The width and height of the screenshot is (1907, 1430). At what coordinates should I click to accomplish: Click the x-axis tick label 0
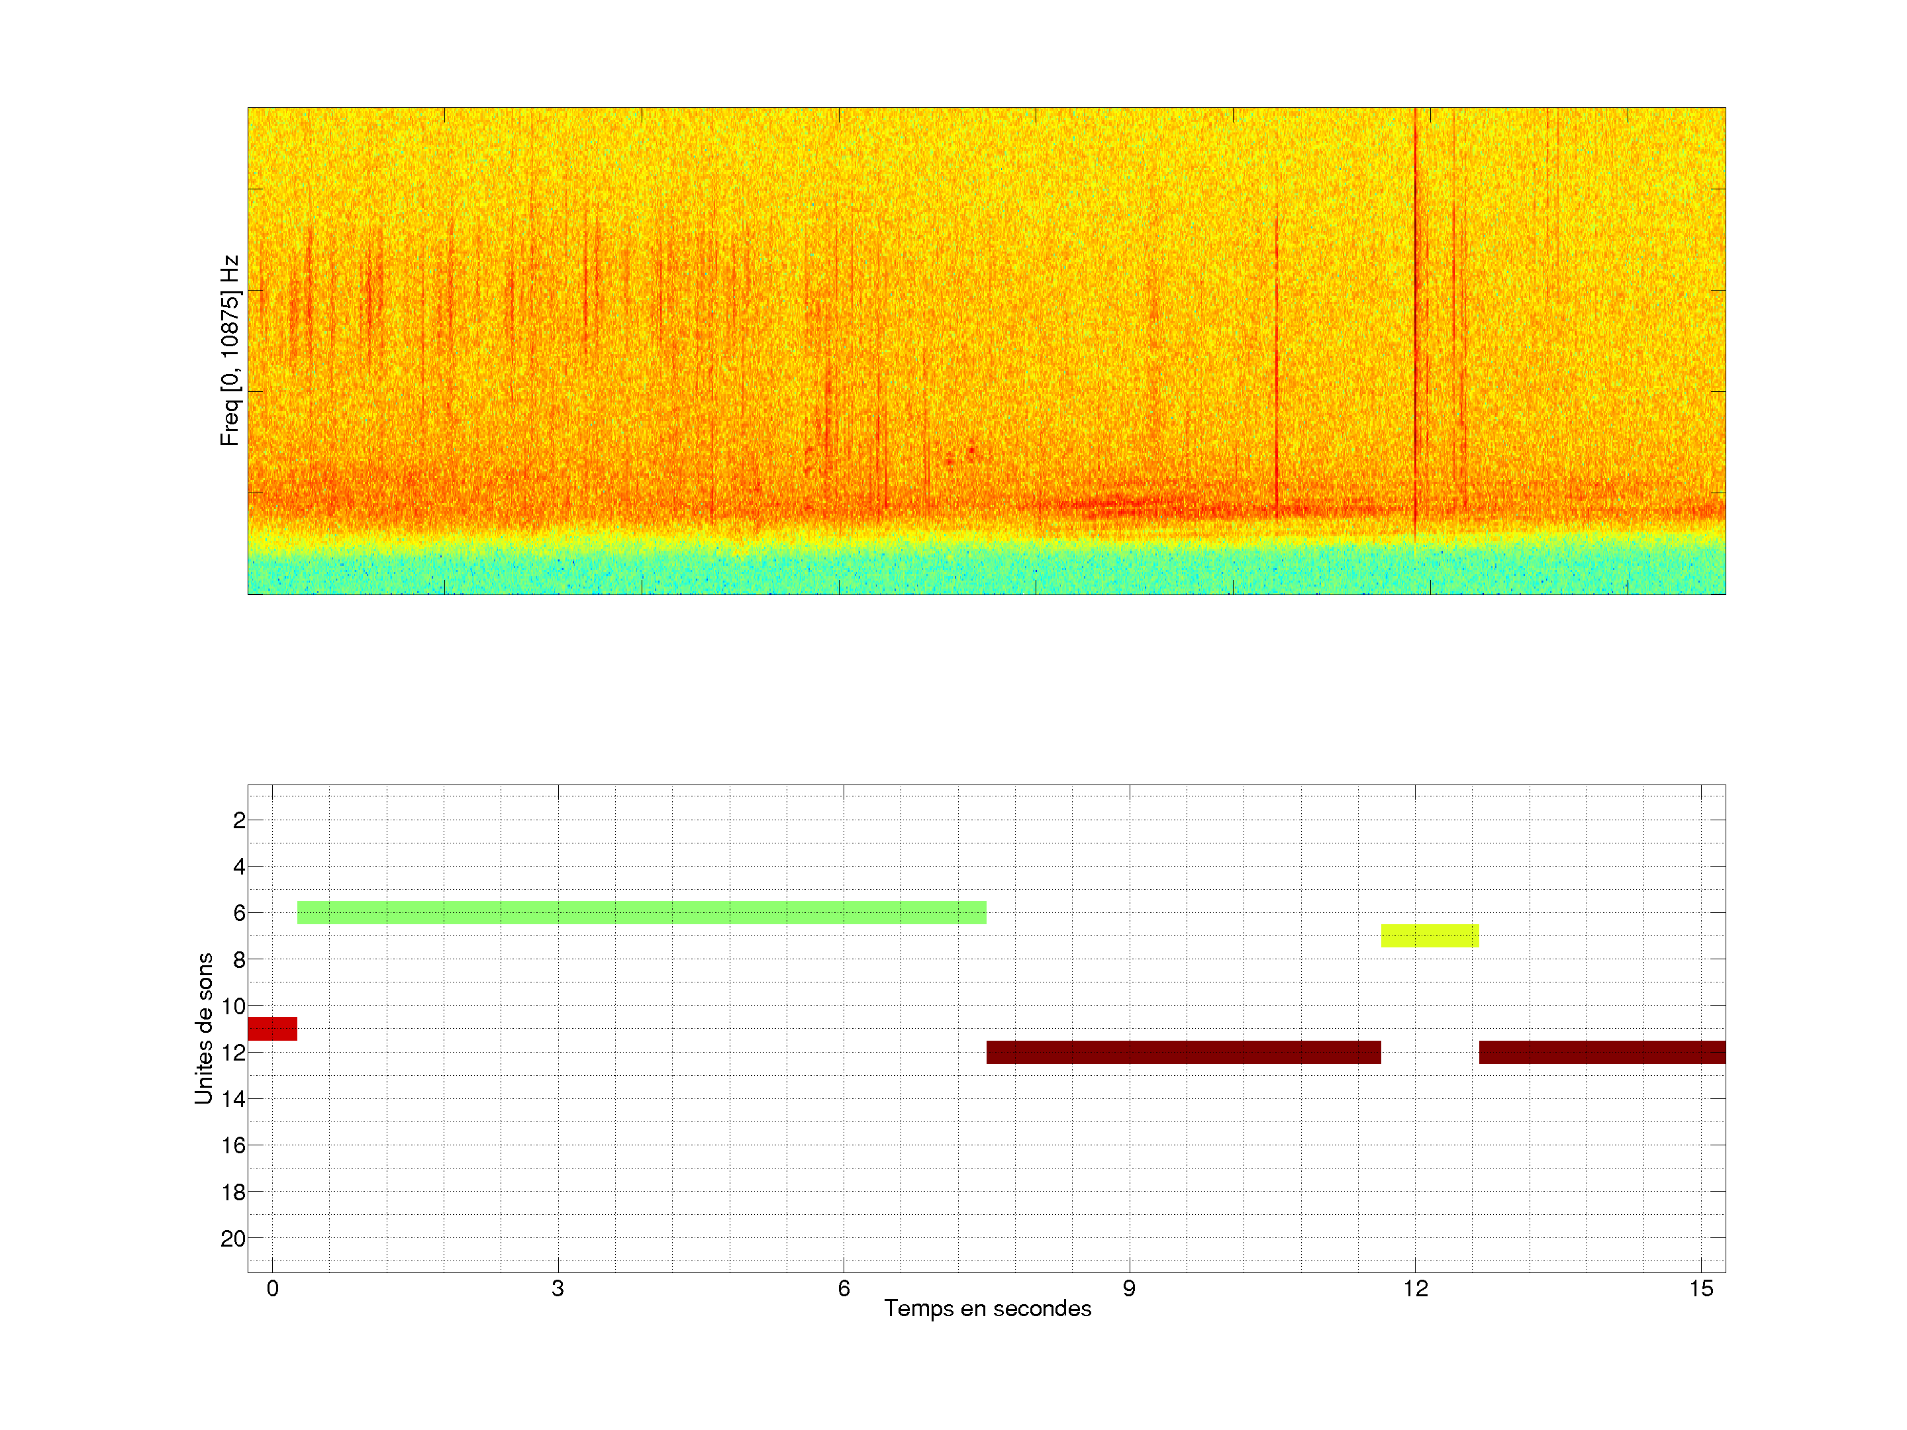click(x=272, y=1288)
